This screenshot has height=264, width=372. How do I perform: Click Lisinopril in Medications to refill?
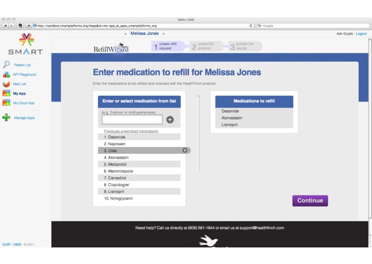point(230,125)
